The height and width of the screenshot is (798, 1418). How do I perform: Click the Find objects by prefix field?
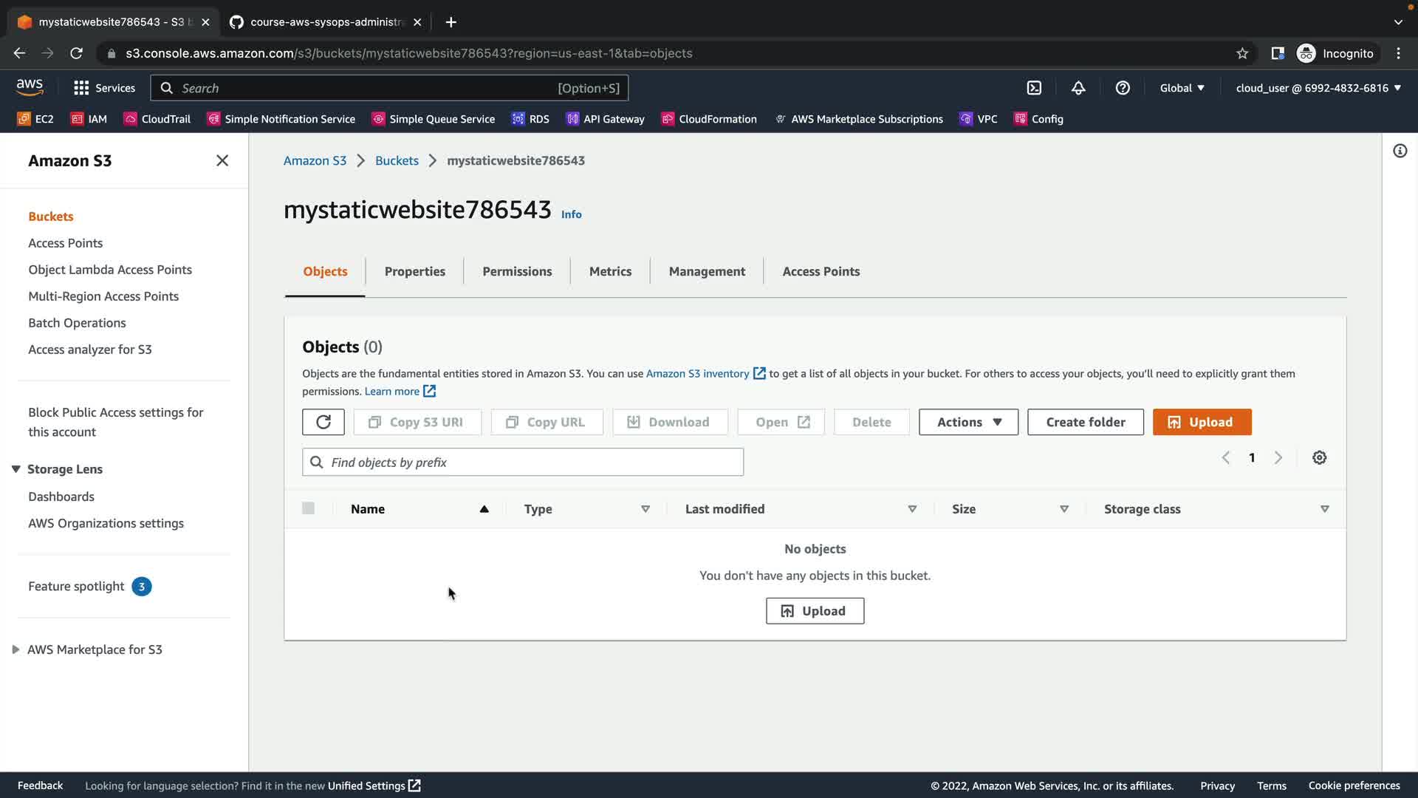[x=532, y=462]
